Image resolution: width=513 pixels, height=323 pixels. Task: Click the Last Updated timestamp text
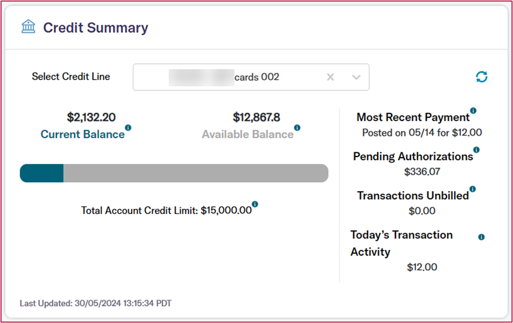click(95, 303)
